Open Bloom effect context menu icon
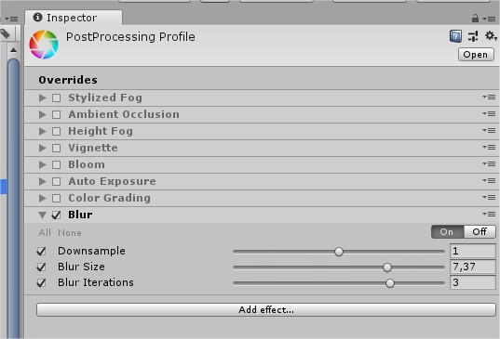Image resolution: width=500 pixels, height=339 pixels. 489,163
